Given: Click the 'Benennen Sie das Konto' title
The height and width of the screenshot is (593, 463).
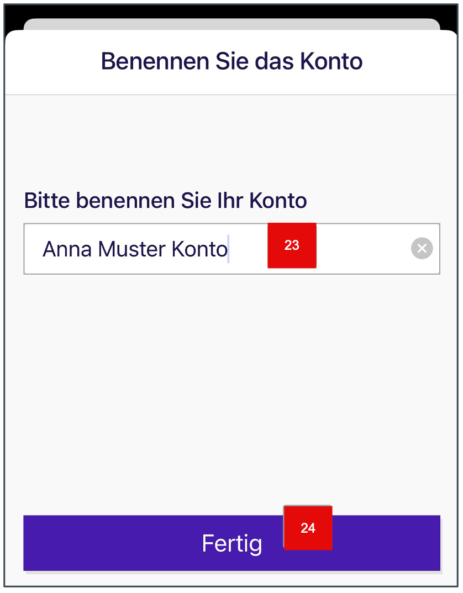Looking at the screenshot, I should (x=231, y=61).
